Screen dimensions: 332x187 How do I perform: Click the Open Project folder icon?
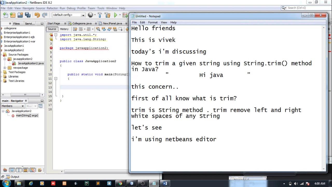pyautogui.click(x=20, y=15)
